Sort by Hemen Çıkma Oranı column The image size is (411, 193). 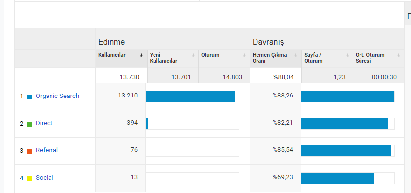tap(275, 59)
